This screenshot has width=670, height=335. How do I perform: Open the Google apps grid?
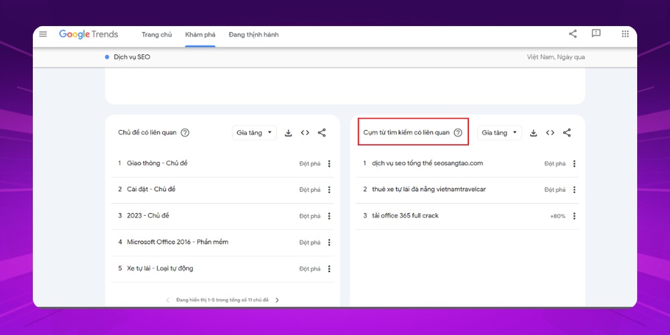625,33
